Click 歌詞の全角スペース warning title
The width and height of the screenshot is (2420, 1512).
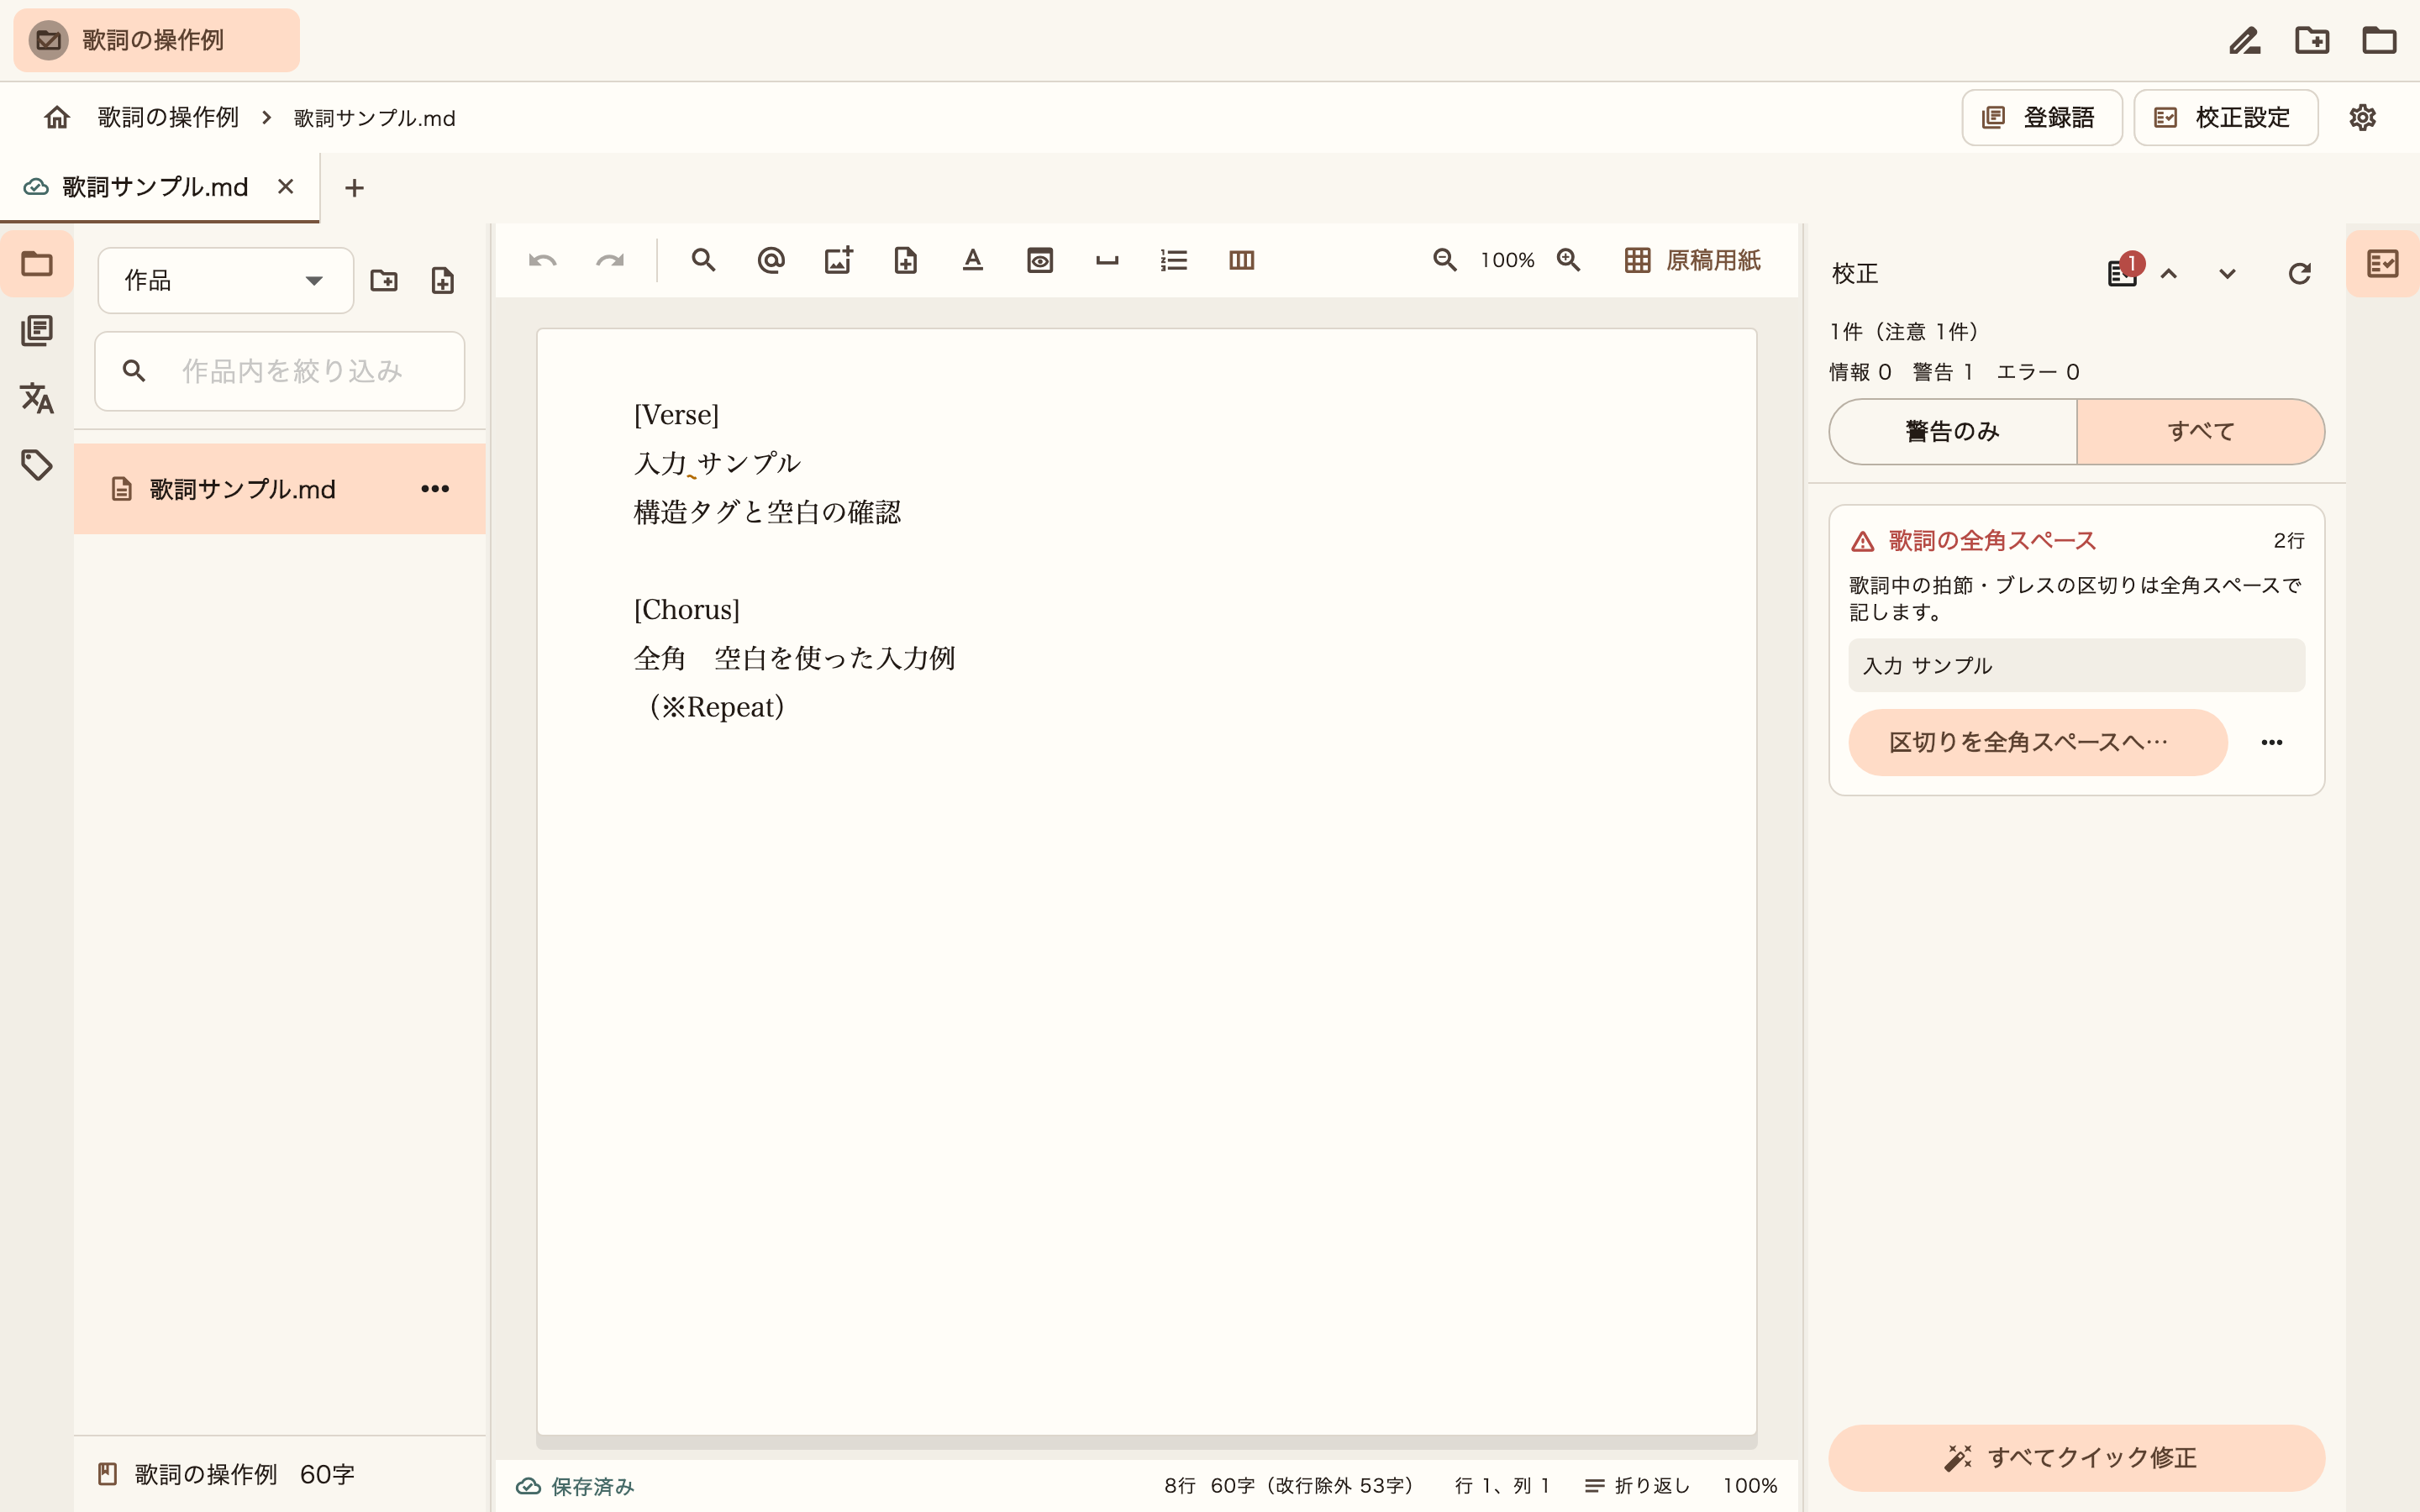[1992, 541]
